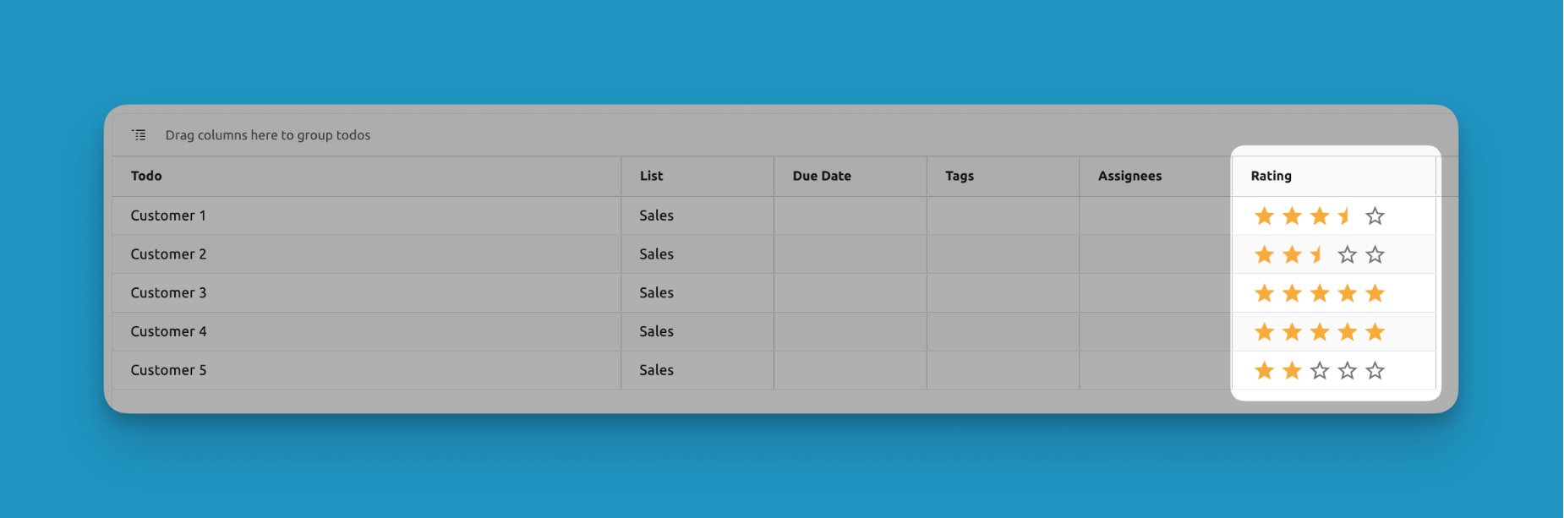Click the second star for Customer 5
The image size is (1564, 518).
(1292, 370)
